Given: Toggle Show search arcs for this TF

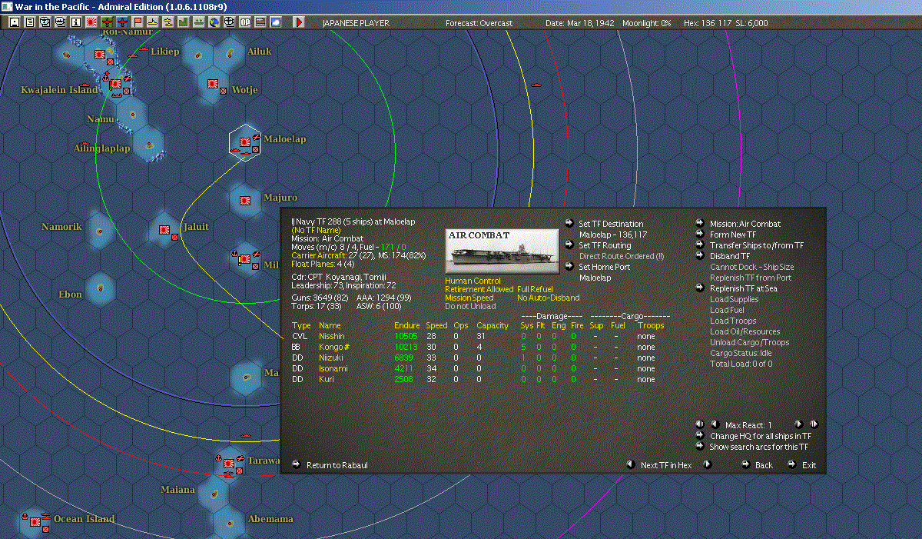Looking at the screenshot, I should click(x=700, y=447).
